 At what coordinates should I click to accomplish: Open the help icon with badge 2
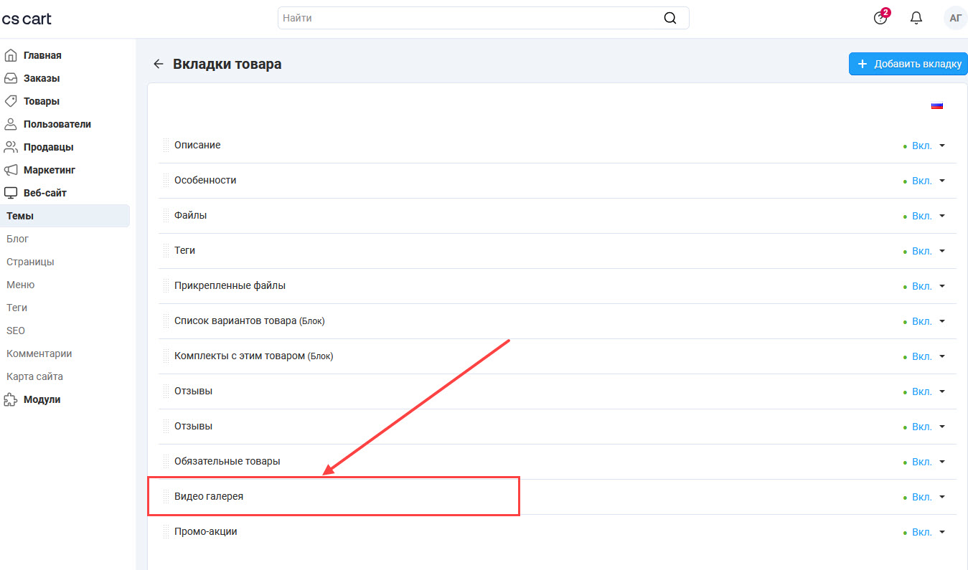point(880,19)
